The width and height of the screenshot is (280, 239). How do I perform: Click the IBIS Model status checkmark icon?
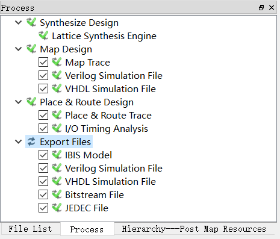(x=57, y=155)
